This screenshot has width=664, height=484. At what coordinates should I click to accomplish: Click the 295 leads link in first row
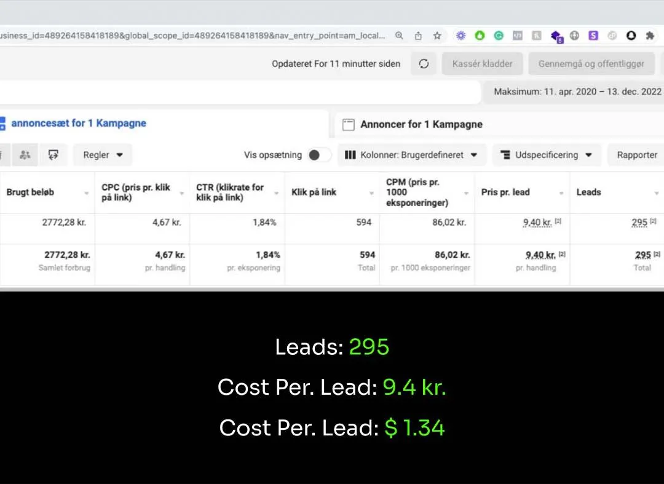639,222
